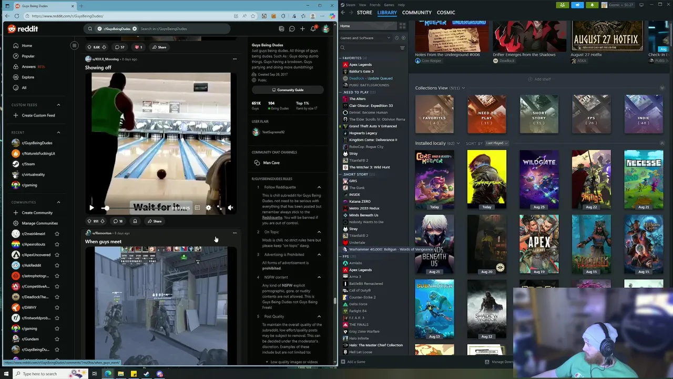673x379 pixels.
Task: Open comments on post with 18 comments
Action: click(x=118, y=221)
